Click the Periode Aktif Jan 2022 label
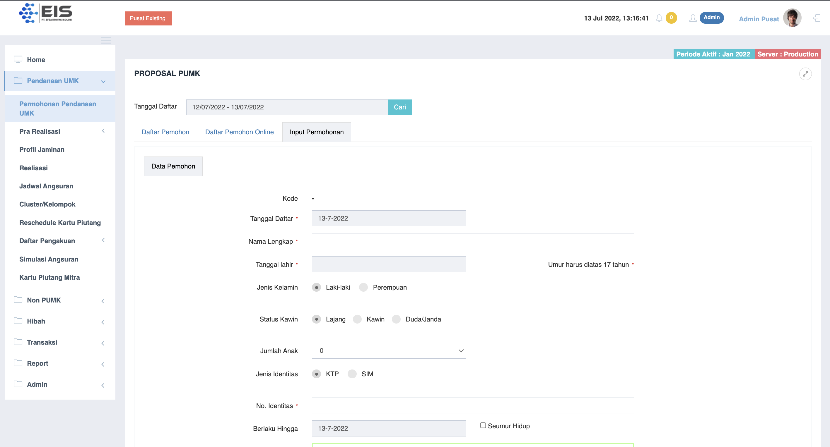 pos(713,54)
